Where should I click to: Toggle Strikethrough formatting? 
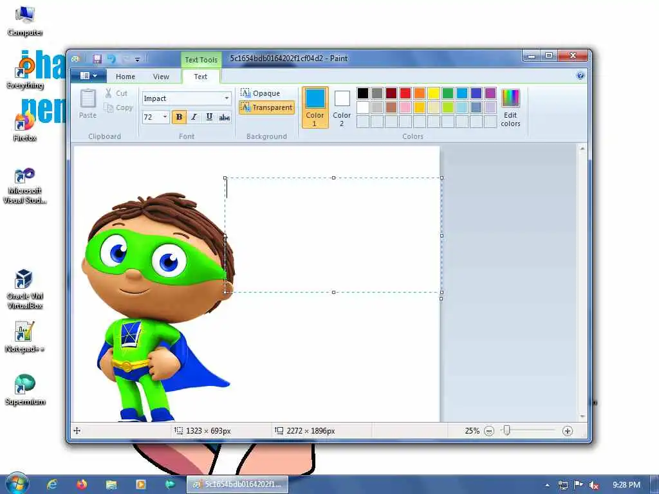225,117
